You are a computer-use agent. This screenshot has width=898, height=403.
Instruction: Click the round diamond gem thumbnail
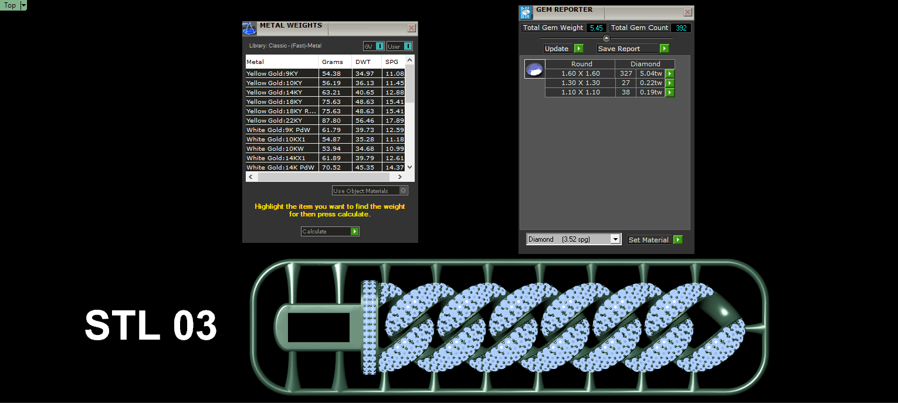534,69
